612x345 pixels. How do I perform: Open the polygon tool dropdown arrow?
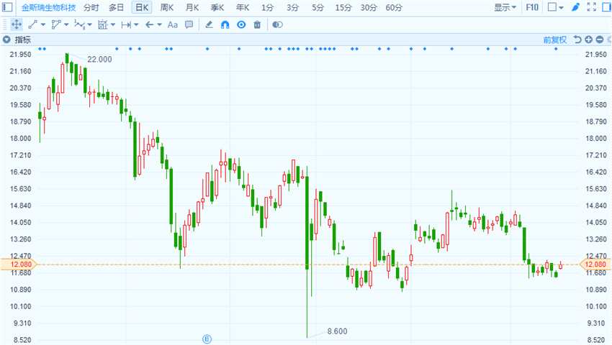(x=66, y=25)
